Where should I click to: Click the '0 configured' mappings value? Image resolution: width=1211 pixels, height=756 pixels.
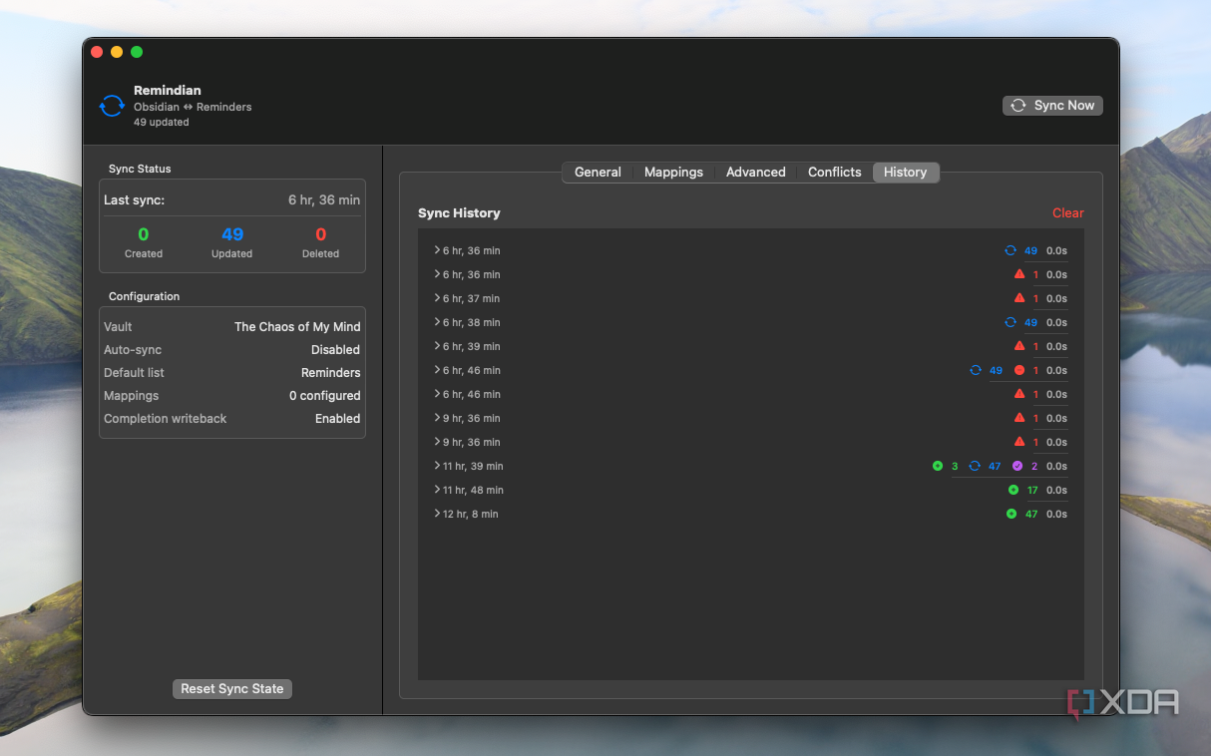[x=324, y=396]
